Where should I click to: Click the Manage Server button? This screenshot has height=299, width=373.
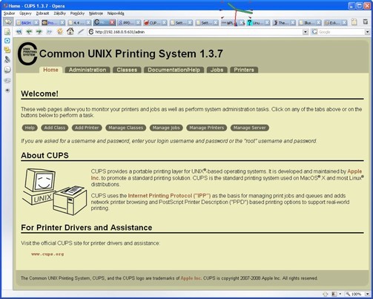[250, 128]
